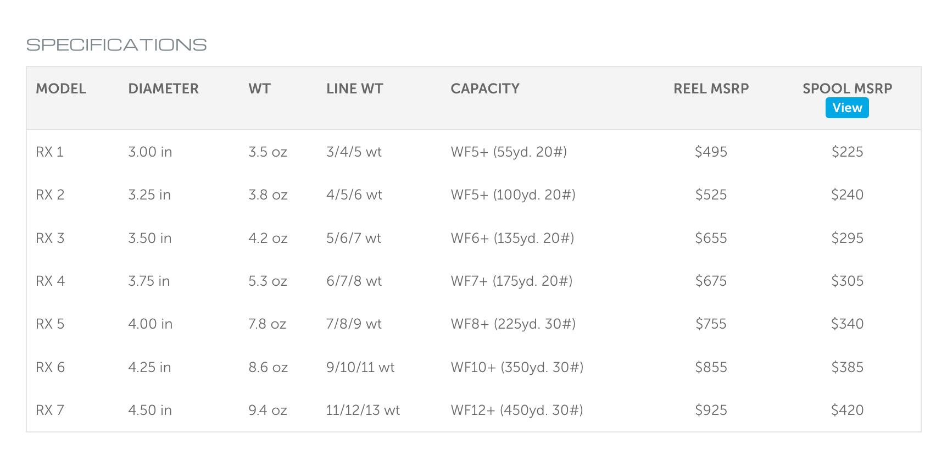Click the $225 spool price
Screen dimensions: 947x466
pyautogui.click(x=847, y=152)
